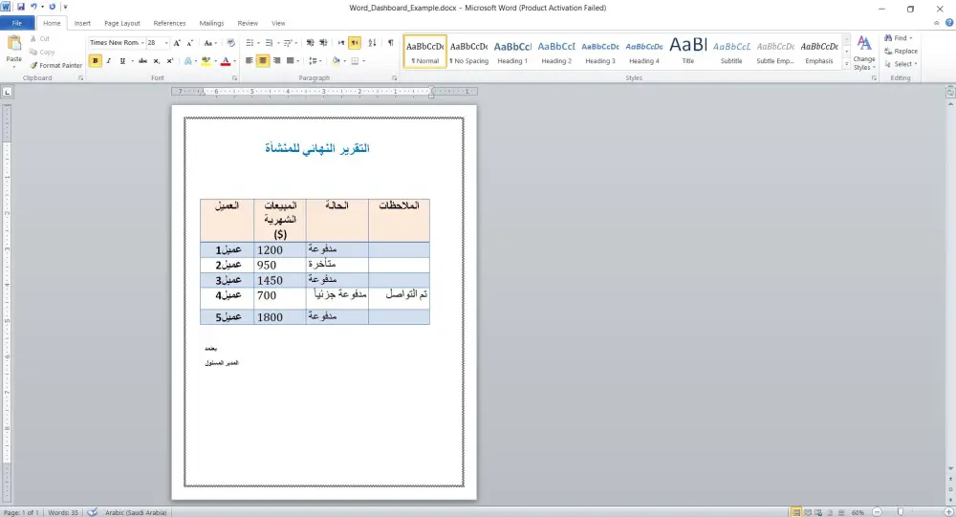The width and height of the screenshot is (956, 517).
Task: Toggle Underline formatting
Action: click(122, 61)
